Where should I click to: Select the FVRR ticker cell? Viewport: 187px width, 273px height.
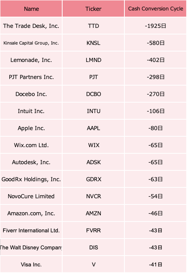pos(93,230)
